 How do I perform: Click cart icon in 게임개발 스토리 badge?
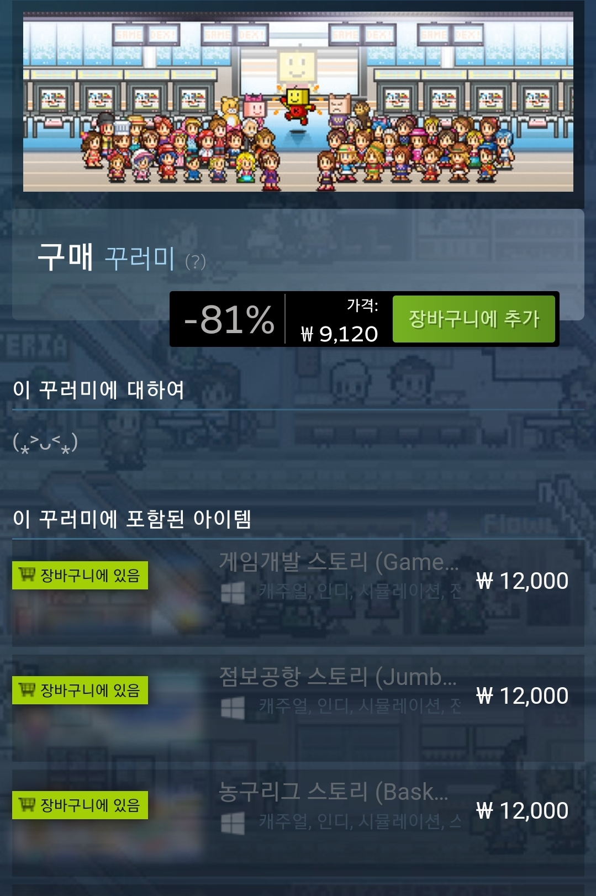27,575
